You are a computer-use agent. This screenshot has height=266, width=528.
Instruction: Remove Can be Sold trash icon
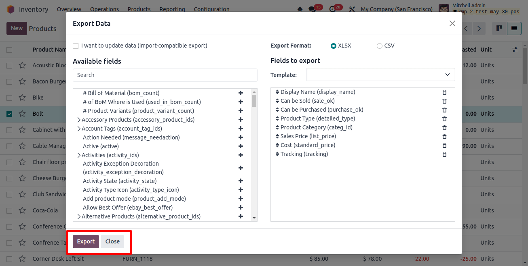[x=444, y=101]
